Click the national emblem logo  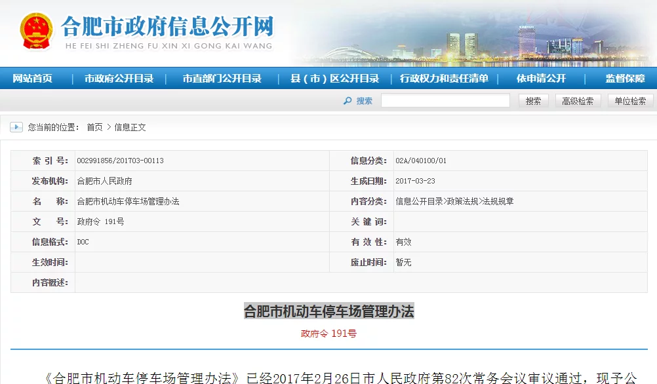[x=35, y=31]
